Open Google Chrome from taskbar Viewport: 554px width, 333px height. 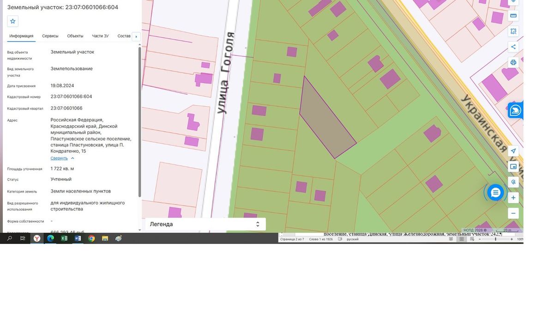coord(91,238)
